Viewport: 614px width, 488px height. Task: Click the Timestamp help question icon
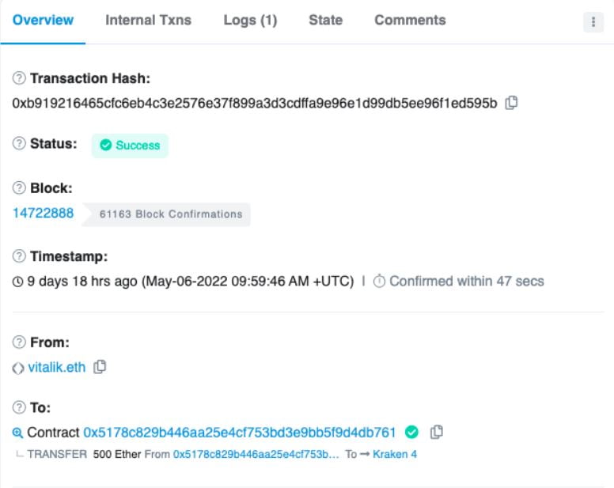pyautogui.click(x=18, y=256)
